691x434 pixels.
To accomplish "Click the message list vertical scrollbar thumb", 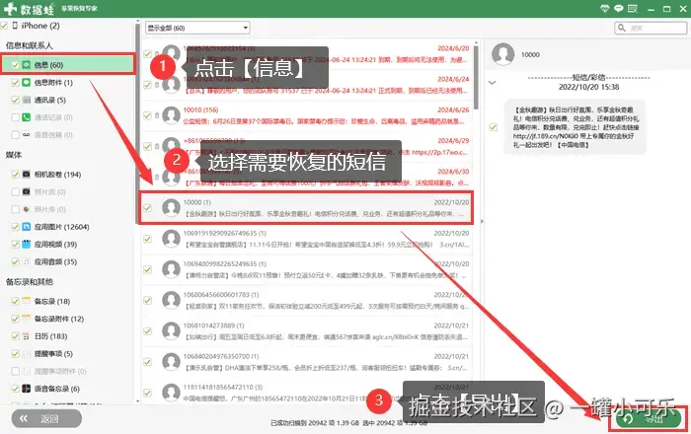I will [476, 77].
